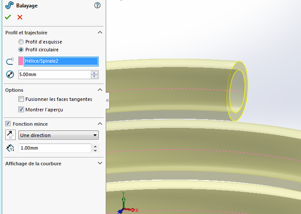Collapse the Options section

coord(100,90)
